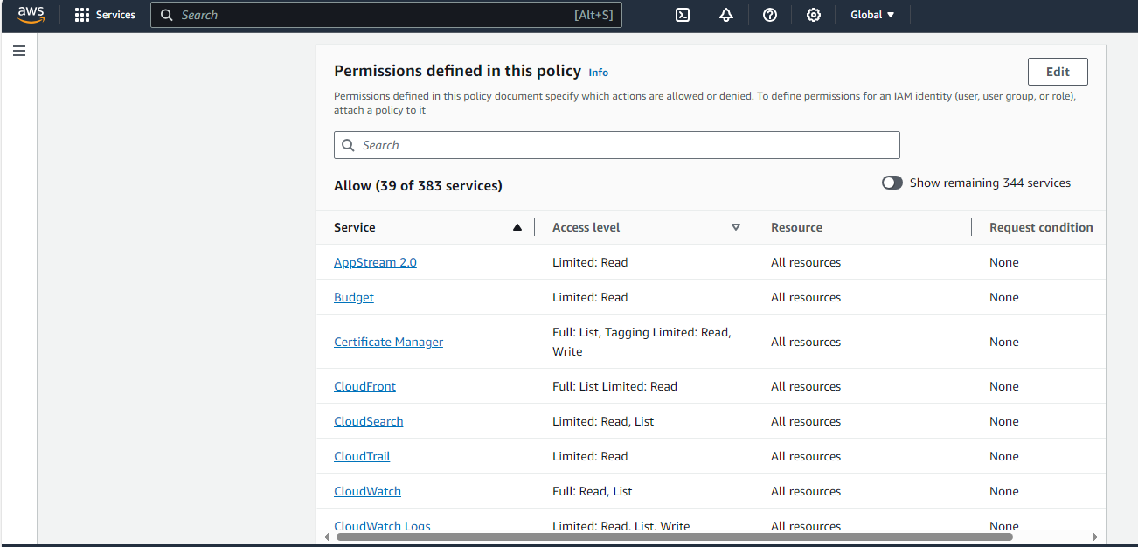Open the help question mark icon

coord(770,15)
